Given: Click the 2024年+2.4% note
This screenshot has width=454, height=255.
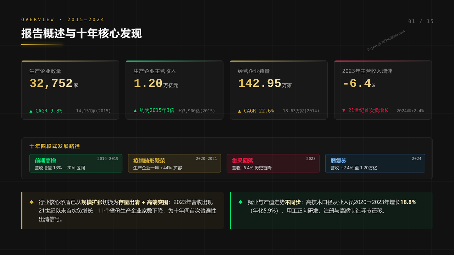Looking at the screenshot, I should (410, 111).
